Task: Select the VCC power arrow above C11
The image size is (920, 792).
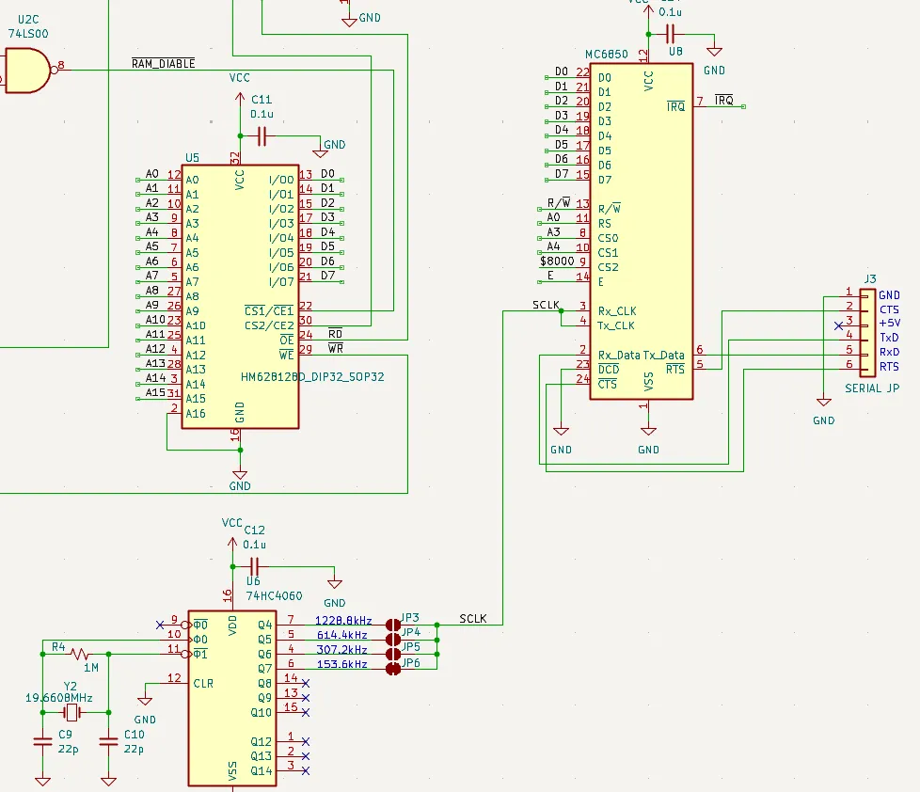Action: pyautogui.click(x=240, y=100)
